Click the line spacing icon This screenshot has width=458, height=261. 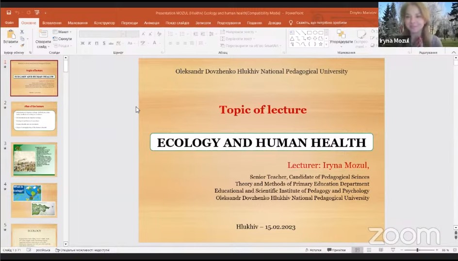tap(212, 34)
